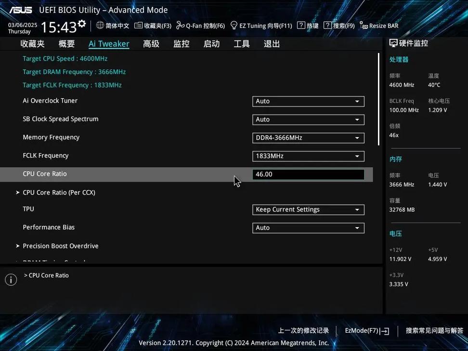The height and width of the screenshot is (351, 468).
Task: Click the TPU label
Action: coord(28,209)
